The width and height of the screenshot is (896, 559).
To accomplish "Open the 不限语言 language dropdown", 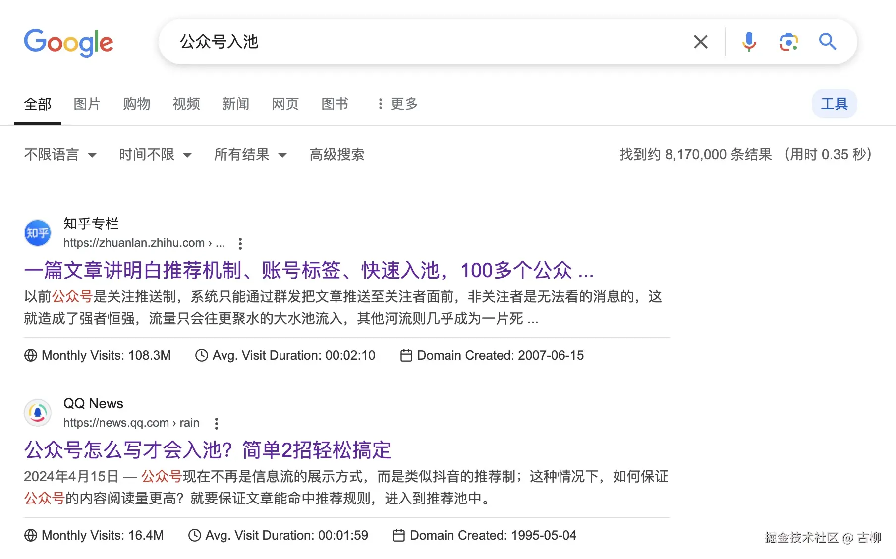I will tap(60, 155).
